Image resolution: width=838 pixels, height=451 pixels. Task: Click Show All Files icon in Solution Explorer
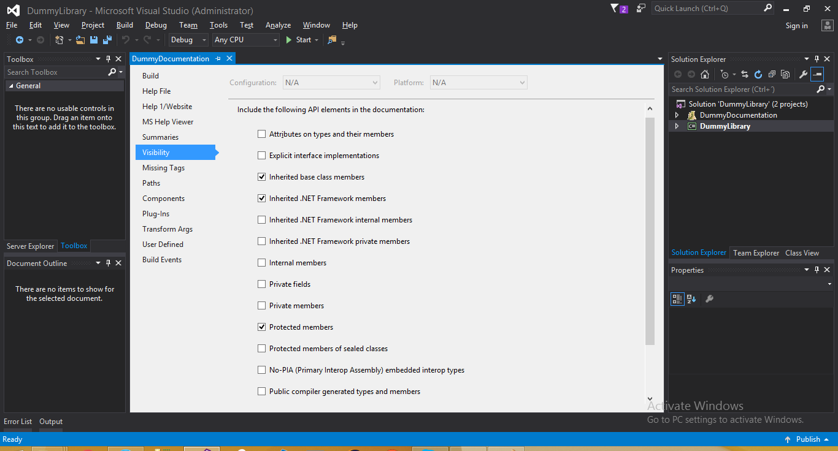(x=785, y=74)
